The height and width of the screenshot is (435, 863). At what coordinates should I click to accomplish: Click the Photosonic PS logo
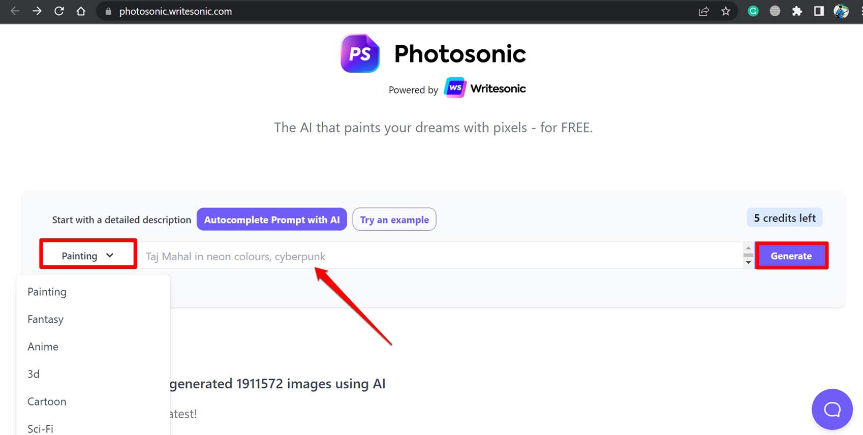click(x=360, y=53)
